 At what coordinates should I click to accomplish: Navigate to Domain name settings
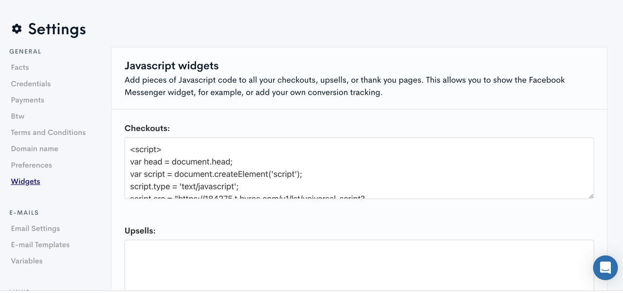click(x=34, y=148)
